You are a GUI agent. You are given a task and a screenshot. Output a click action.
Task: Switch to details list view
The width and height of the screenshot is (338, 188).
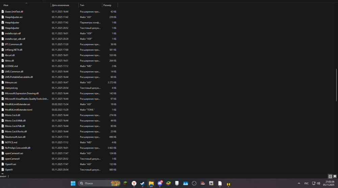(x=330, y=177)
